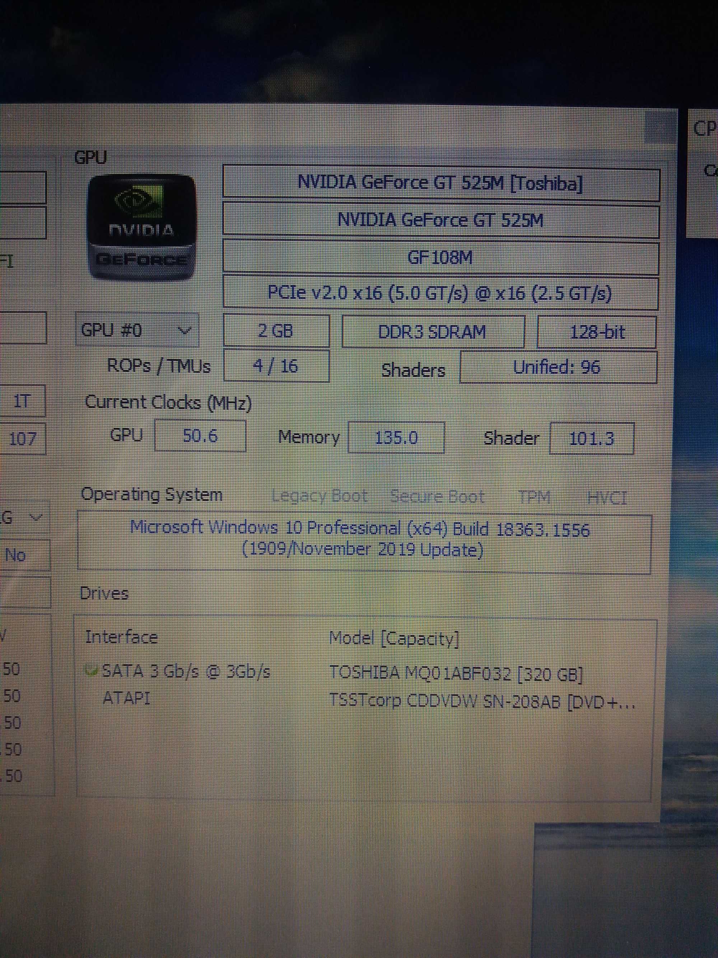This screenshot has width=718, height=958.
Task: Click the Model [Capacity] column header
Action: [x=394, y=638]
